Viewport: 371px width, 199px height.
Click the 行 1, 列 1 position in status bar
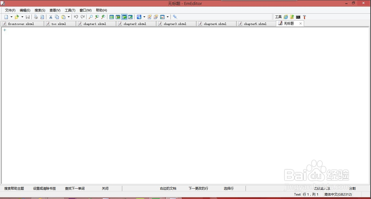click(x=310, y=195)
